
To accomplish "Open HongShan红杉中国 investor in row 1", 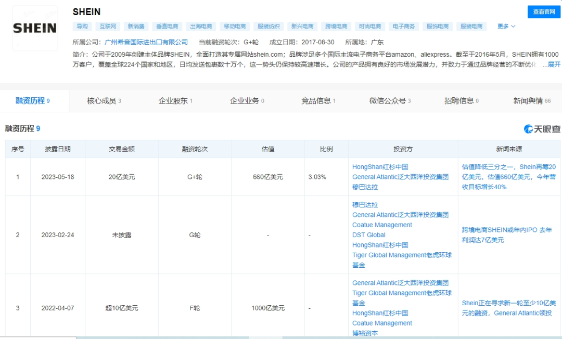I will pyautogui.click(x=380, y=167).
